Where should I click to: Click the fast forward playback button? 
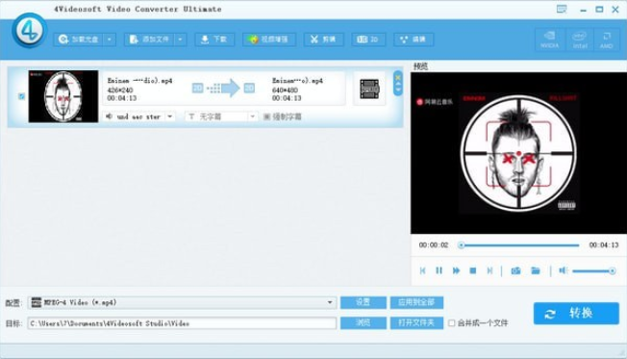456,271
